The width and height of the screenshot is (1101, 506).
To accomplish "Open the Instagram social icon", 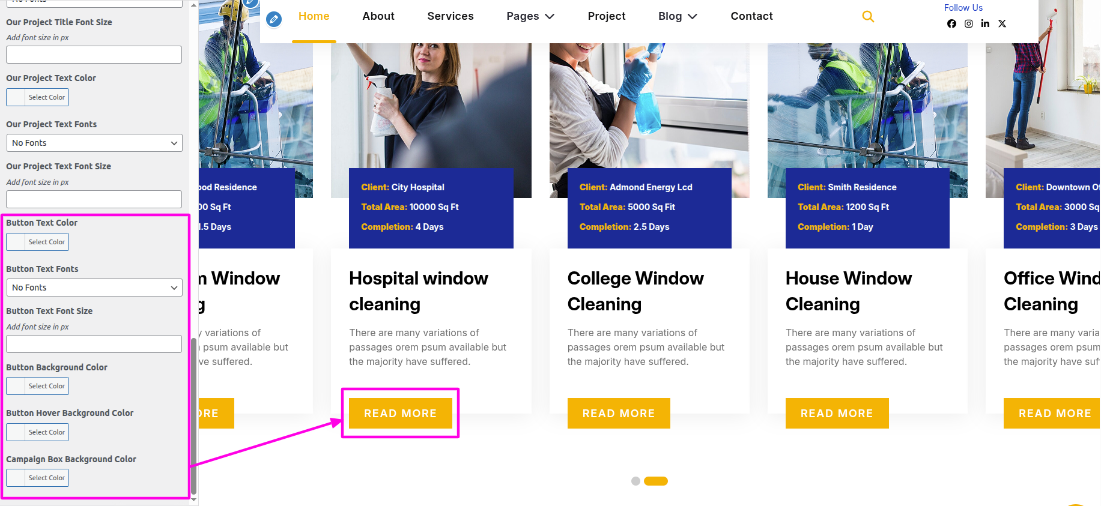I will click(969, 24).
